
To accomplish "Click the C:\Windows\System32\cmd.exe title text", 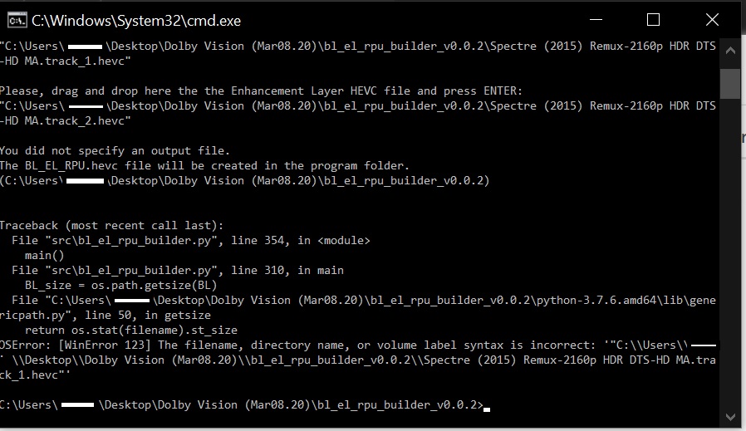I will point(136,21).
